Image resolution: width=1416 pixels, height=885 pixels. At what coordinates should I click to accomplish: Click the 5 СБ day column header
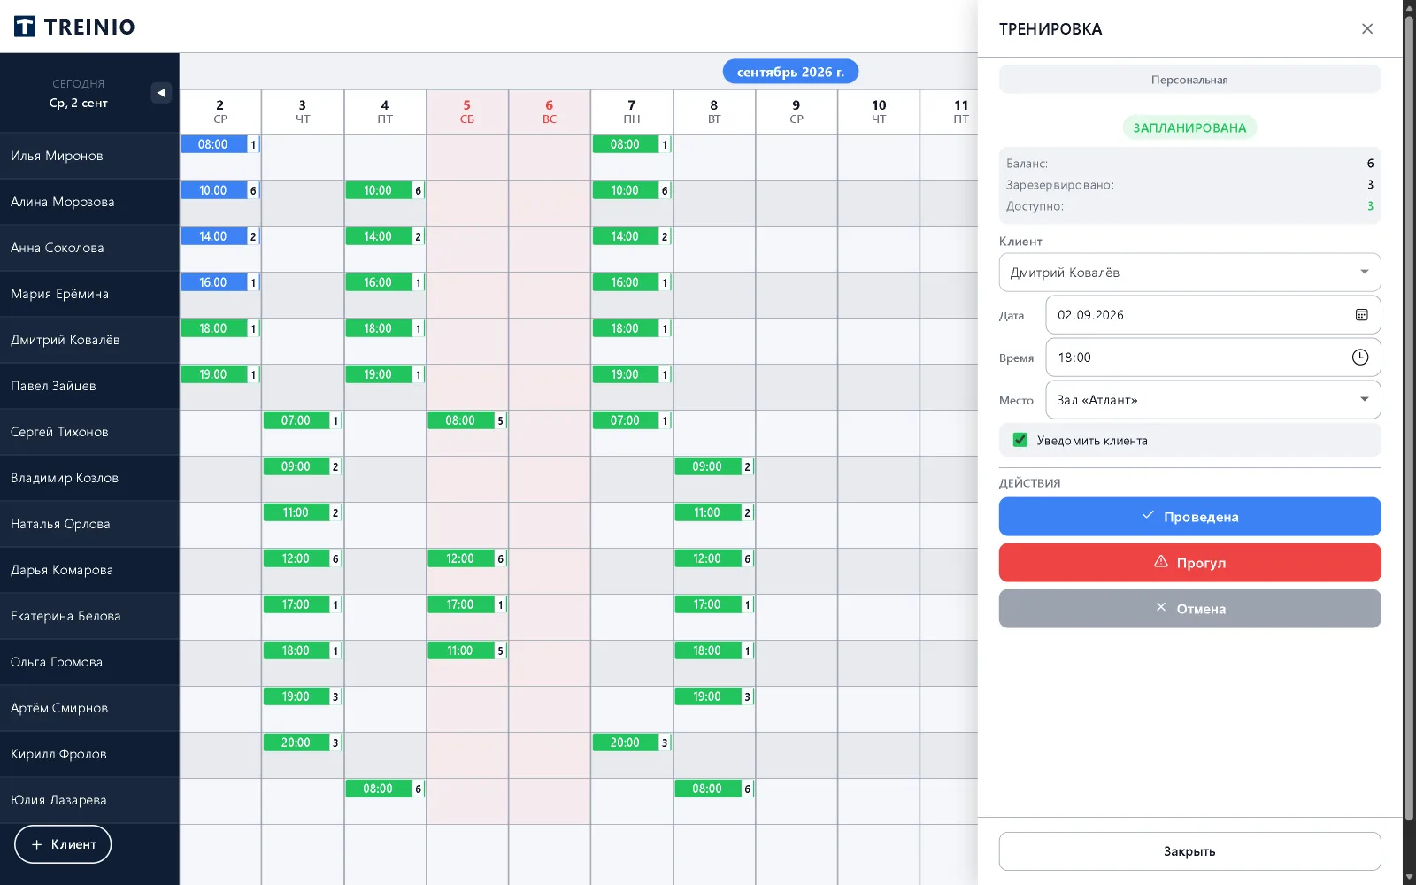click(x=467, y=112)
